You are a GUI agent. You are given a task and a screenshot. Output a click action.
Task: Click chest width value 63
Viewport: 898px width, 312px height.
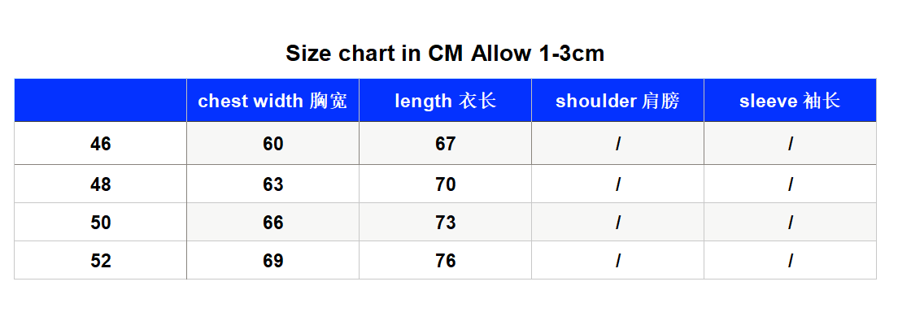[272, 184]
